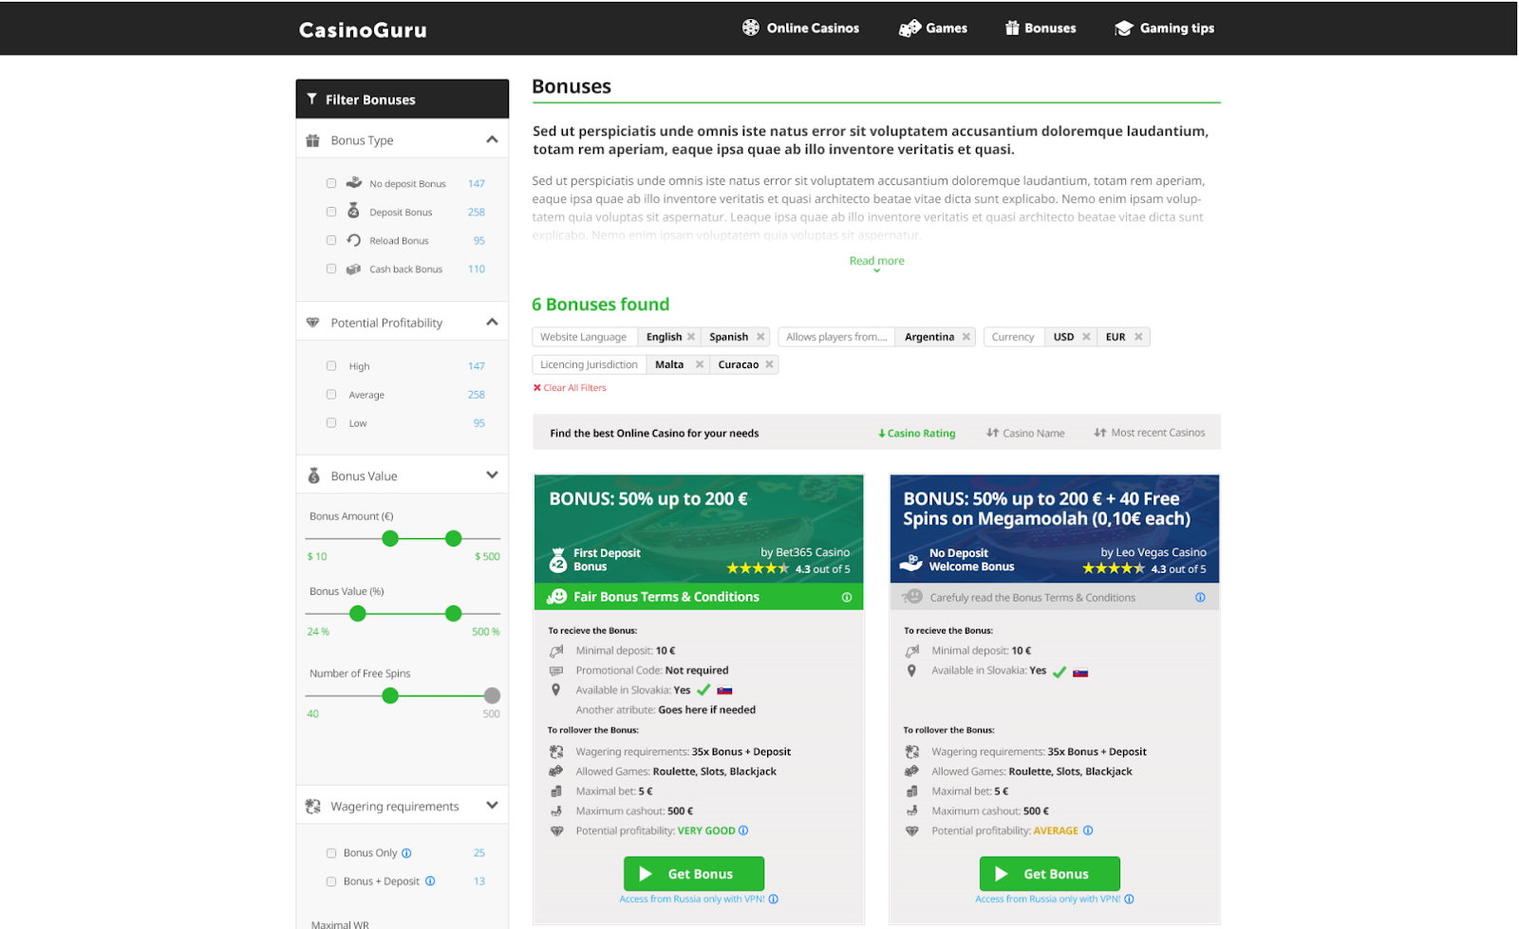Viewport: 1519px width, 929px height.
Task: Click the Bonus Only info icon
Action: tap(406, 853)
